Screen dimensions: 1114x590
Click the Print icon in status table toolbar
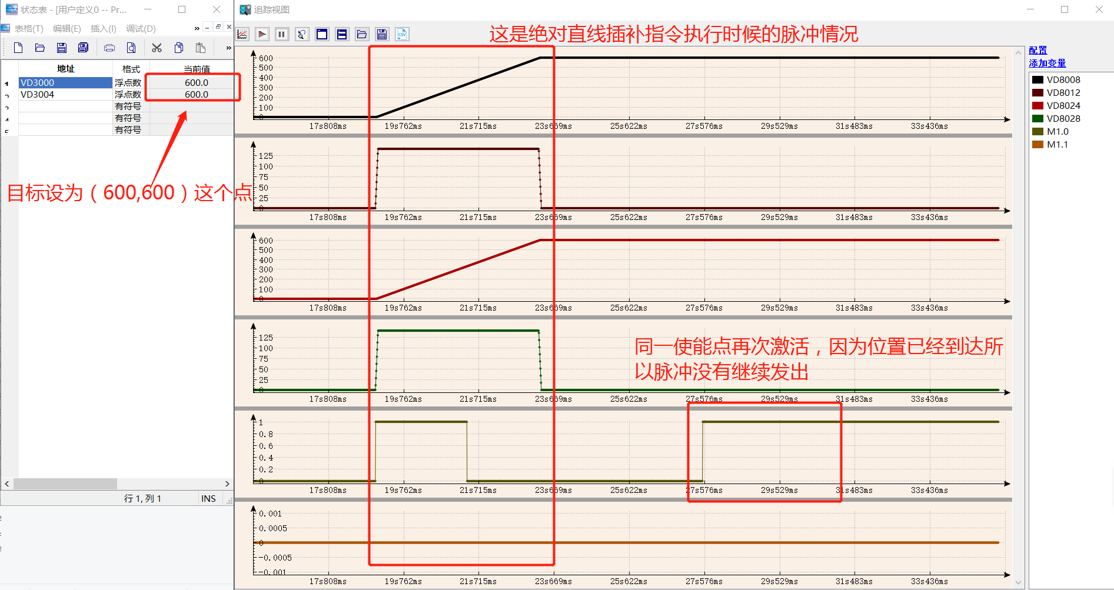pyautogui.click(x=109, y=48)
